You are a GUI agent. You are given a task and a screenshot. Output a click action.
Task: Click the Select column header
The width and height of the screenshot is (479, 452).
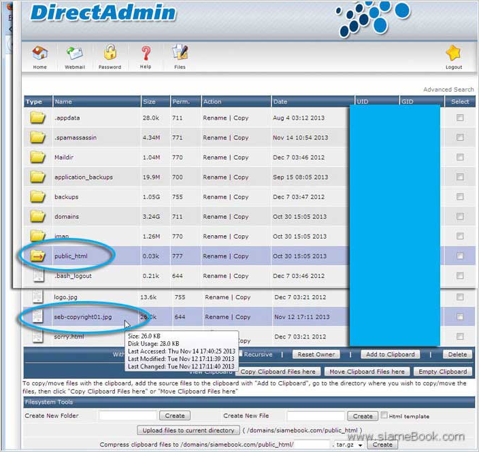460,102
